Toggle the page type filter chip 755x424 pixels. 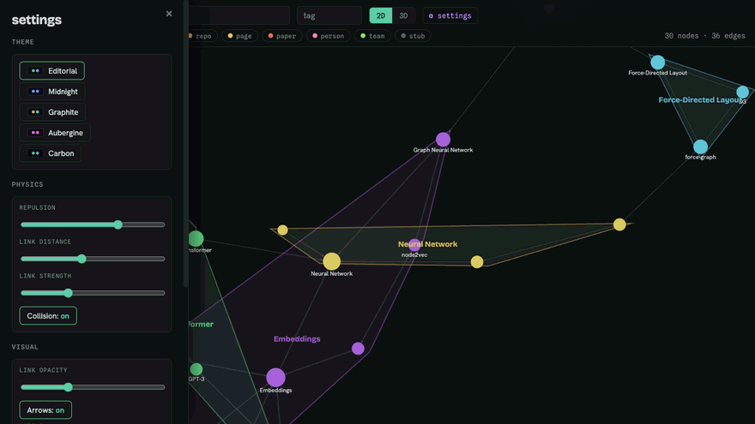(239, 36)
